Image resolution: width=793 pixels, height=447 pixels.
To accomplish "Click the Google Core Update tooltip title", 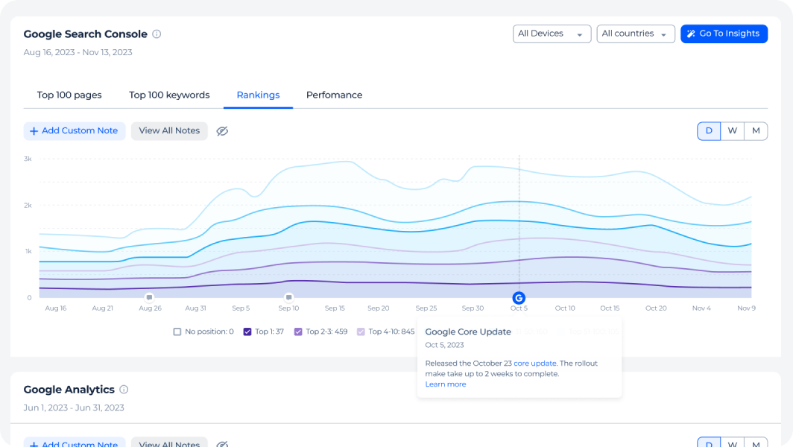I will coord(468,332).
